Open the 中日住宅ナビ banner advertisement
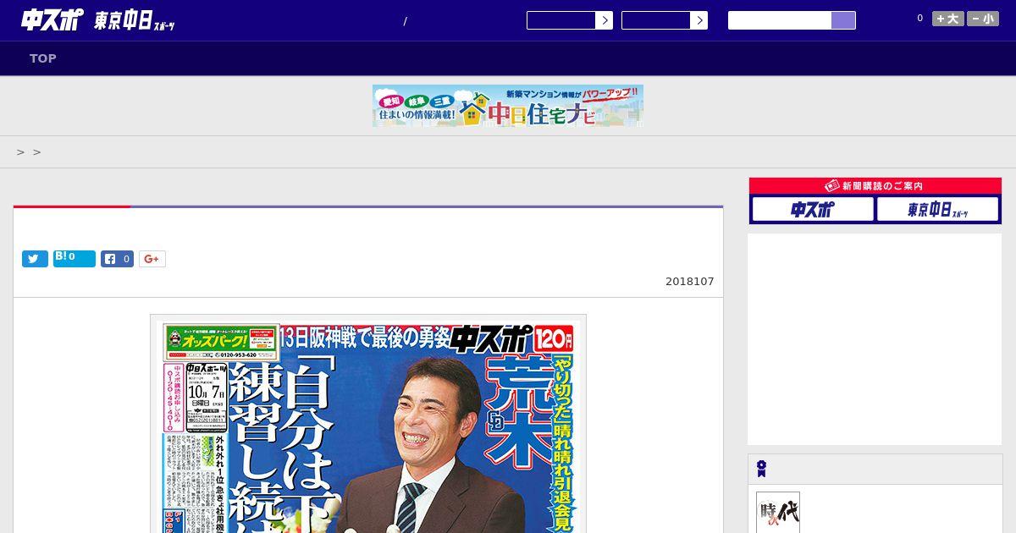1016x533 pixels. pyautogui.click(x=508, y=106)
